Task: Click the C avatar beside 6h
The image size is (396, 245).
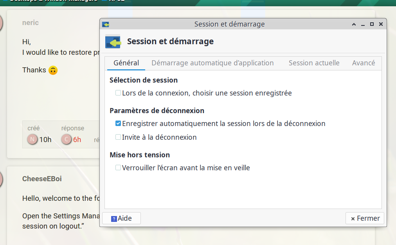Action: 66,139
